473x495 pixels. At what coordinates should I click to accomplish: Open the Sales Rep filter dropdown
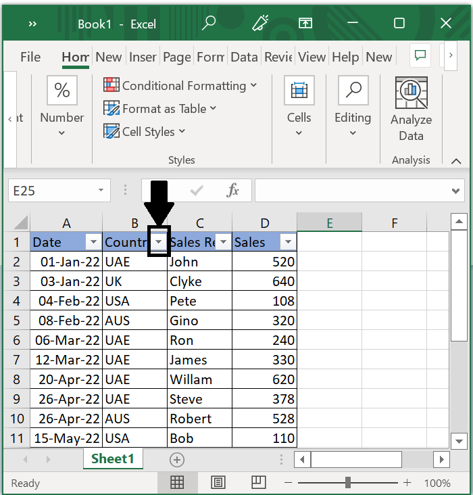point(224,242)
